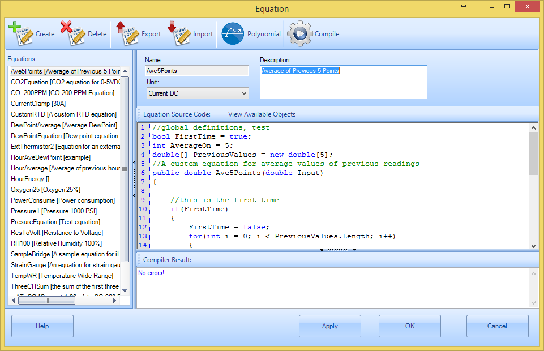Select CO2Equation in the equations list
Screen dimensions: 544x351
pyautogui.click(x=65, y=82)
